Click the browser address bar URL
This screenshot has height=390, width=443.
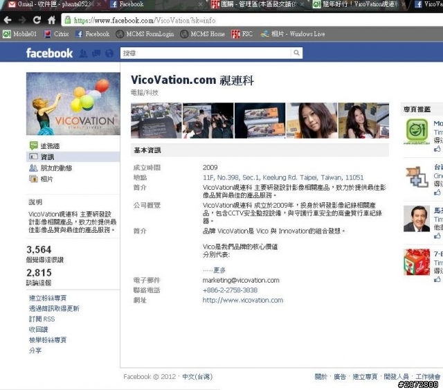coord(145,20)
